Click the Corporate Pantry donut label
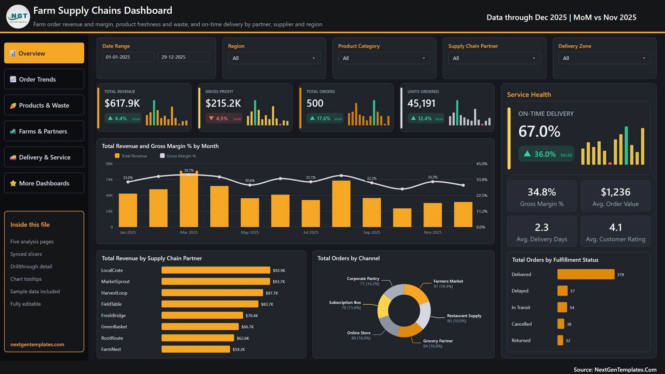The width and height of the screenshot is (665, 374). pyautogui.click(x=363, y=281)
